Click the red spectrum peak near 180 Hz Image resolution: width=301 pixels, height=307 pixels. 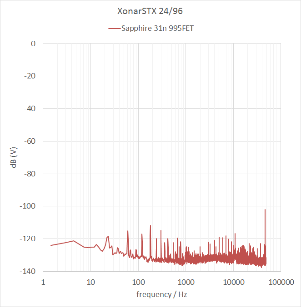[x=150, y=241]
